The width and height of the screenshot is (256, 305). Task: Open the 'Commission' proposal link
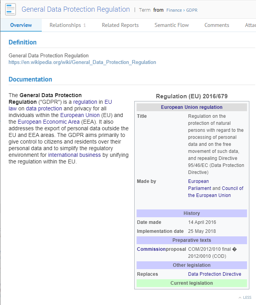tap(151, 249)
